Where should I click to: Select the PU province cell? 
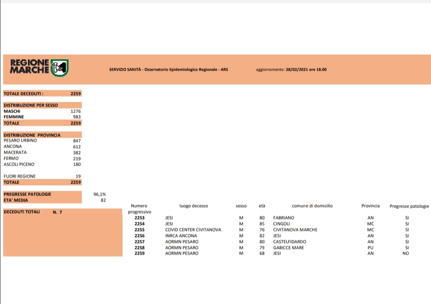coord(370,248)
